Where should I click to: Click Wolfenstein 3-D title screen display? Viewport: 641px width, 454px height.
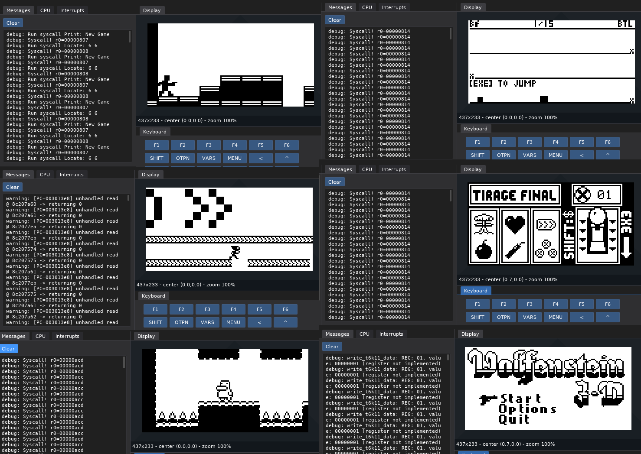pos(548,389)
